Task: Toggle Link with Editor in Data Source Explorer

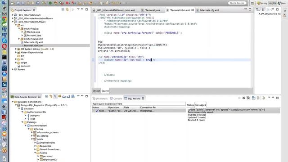Action: [51, 96]
